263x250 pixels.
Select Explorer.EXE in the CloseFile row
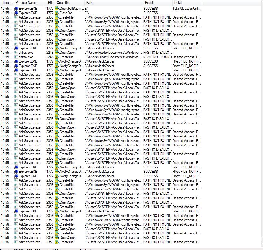click(28, 13)
